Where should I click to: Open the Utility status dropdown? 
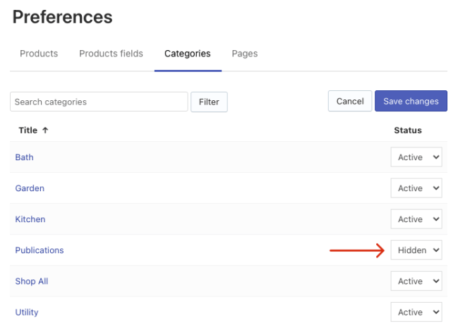416,312
